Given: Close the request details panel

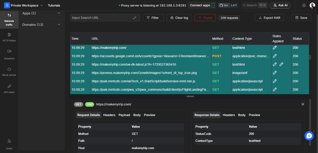Looking at the screenshot, I should coord(303,104).
